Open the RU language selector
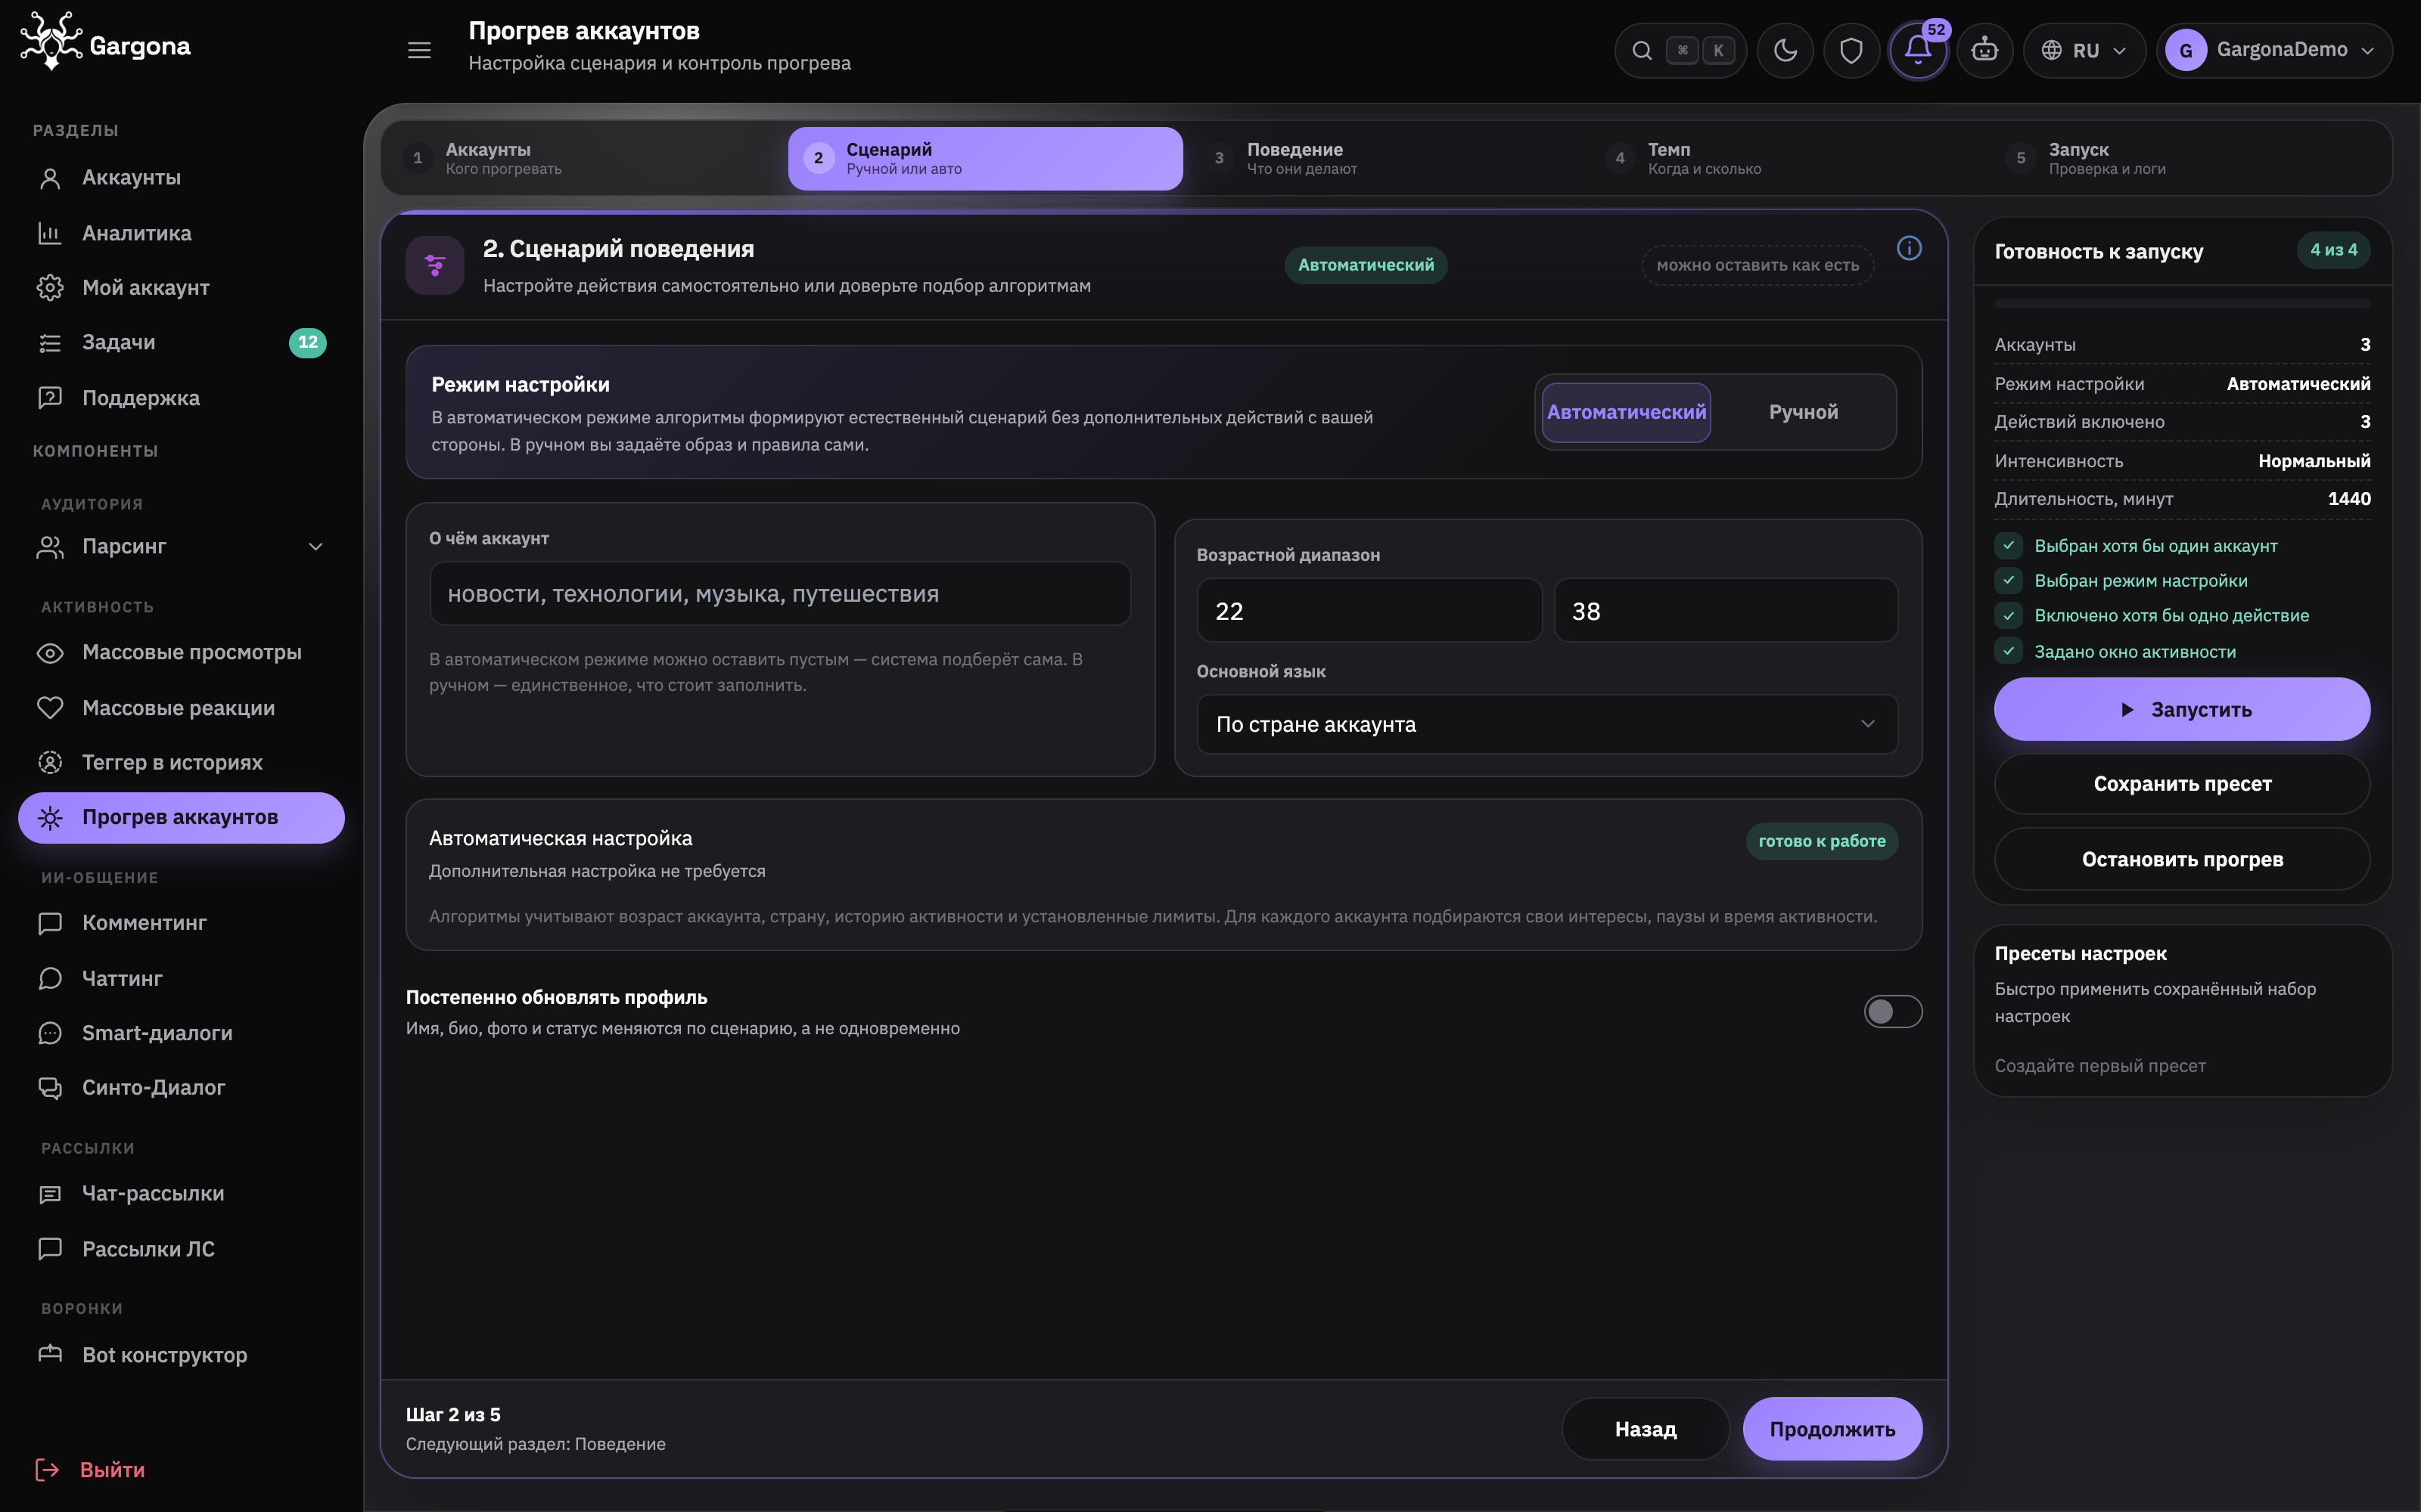 point(2084,50)
